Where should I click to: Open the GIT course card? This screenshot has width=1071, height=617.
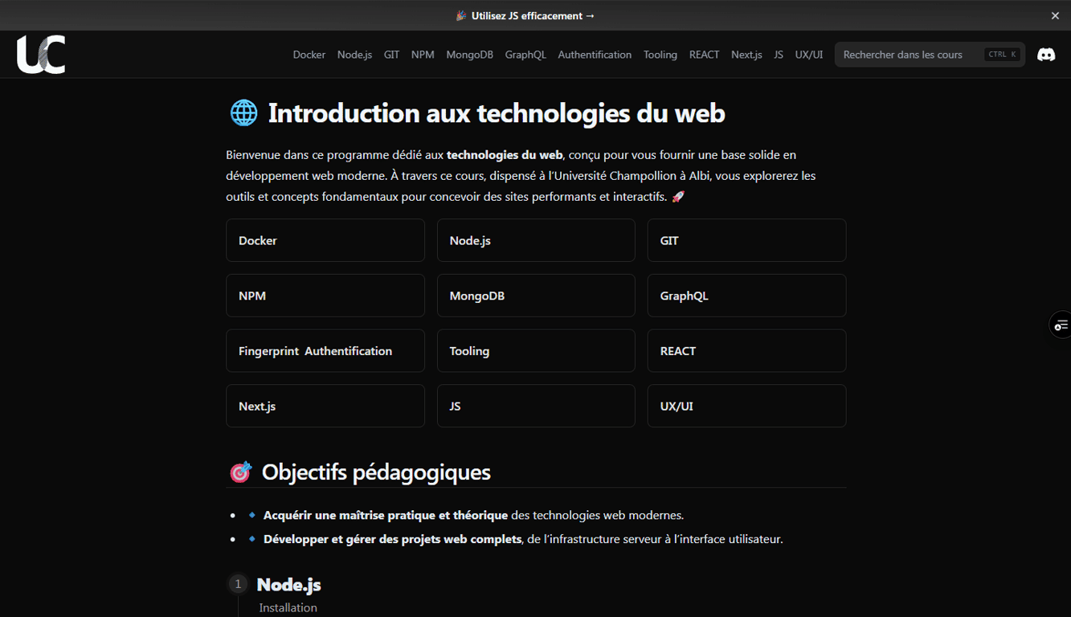[x=746, y=239]
